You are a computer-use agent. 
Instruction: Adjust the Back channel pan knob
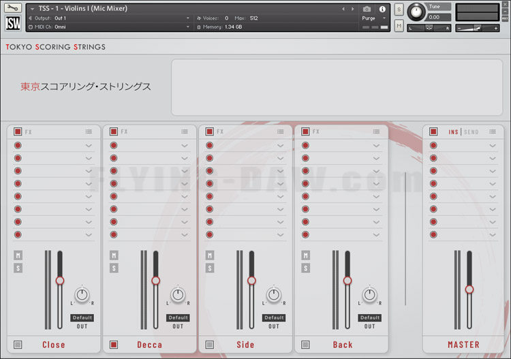tap(369, 295)
